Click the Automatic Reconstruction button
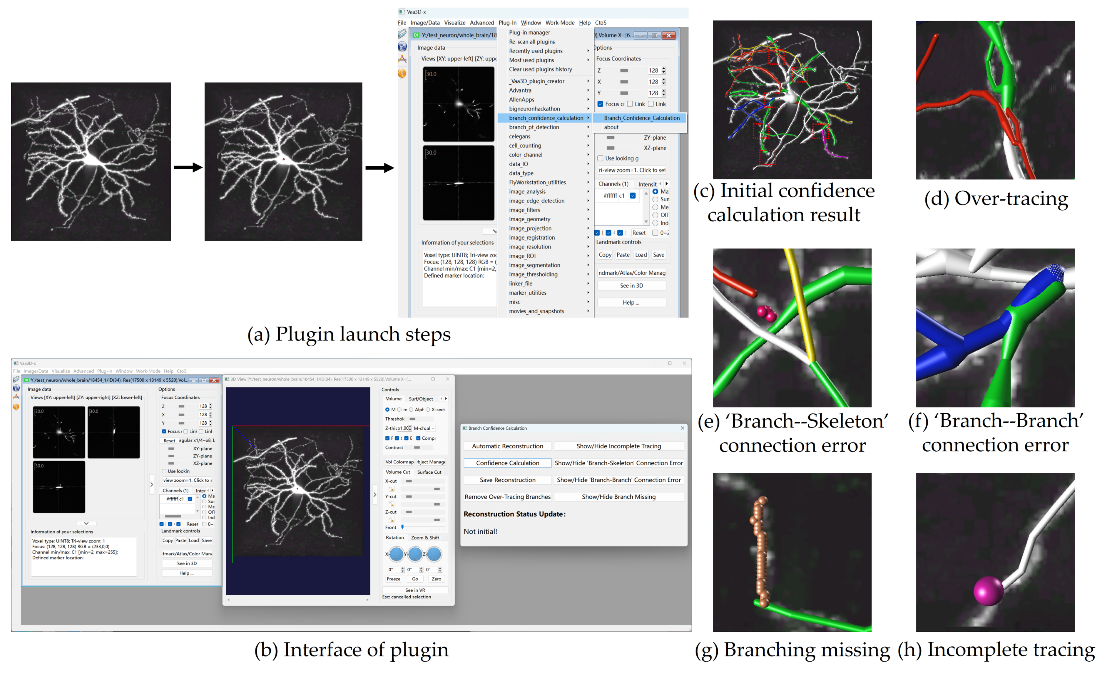Screen dimensions: 1104x674 [x=507, y=446]
